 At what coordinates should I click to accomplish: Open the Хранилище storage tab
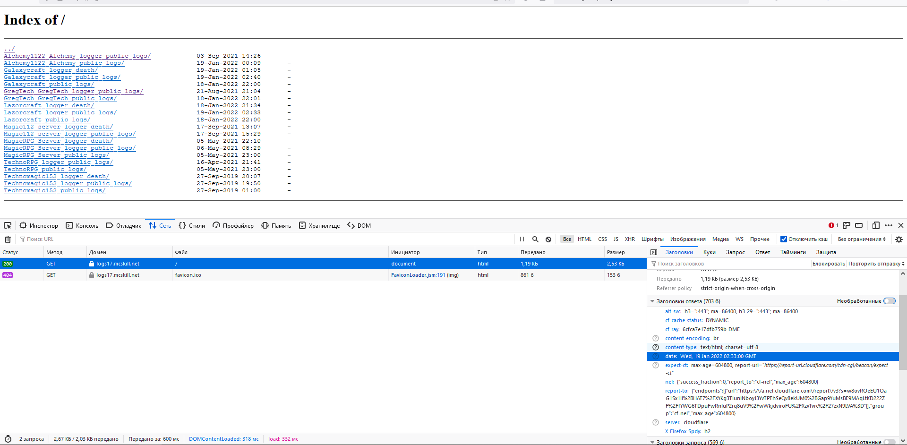click(319, 225)
